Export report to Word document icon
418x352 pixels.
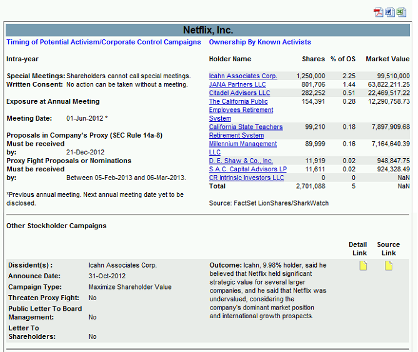coord(389,13)
